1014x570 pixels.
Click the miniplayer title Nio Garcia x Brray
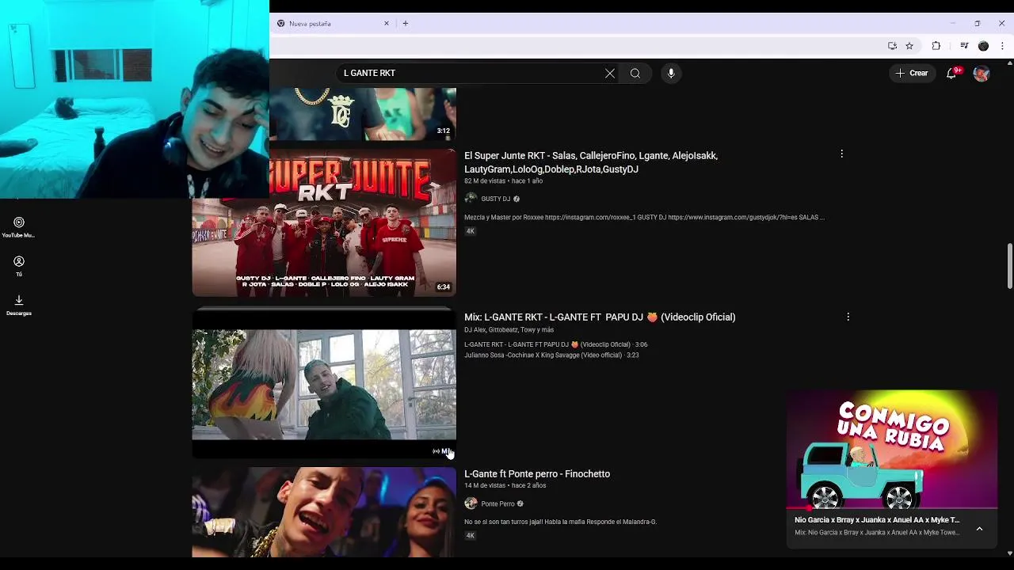[877, 520]
